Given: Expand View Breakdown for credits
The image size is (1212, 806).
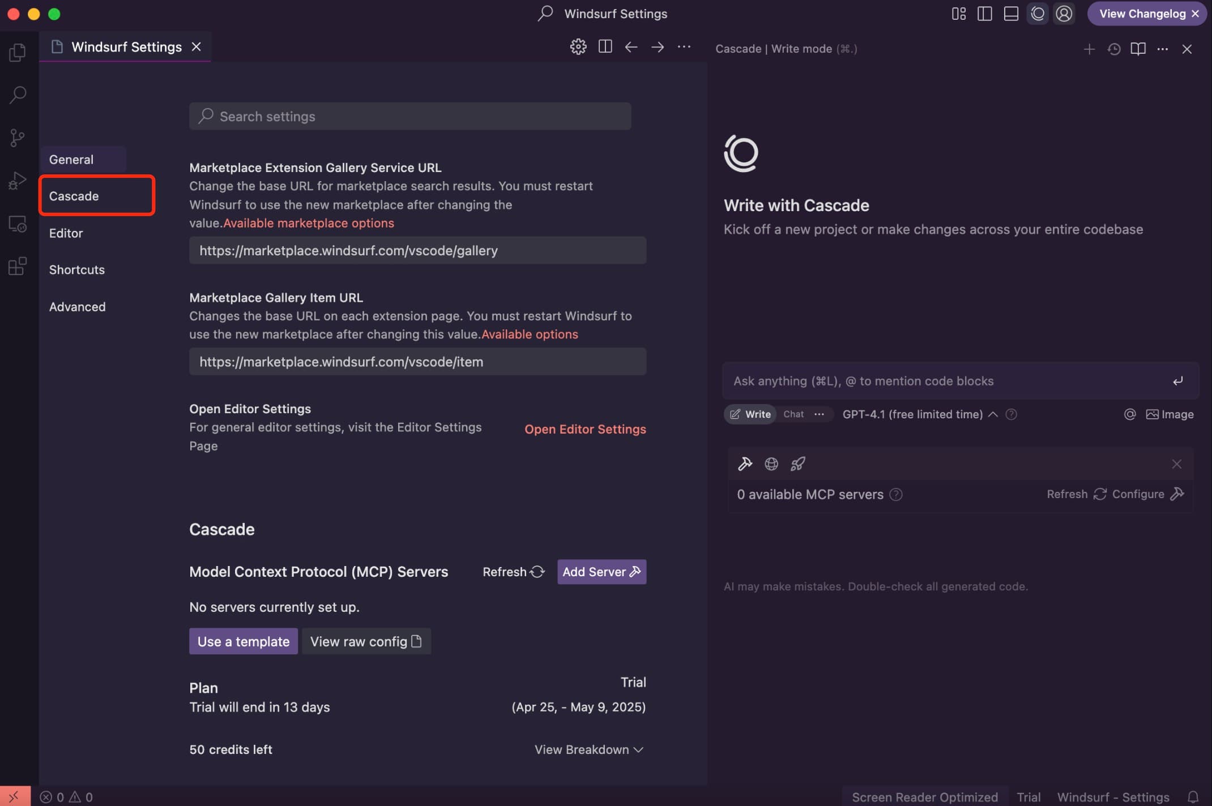Looking at the screenshot, I should coord(588,749).
